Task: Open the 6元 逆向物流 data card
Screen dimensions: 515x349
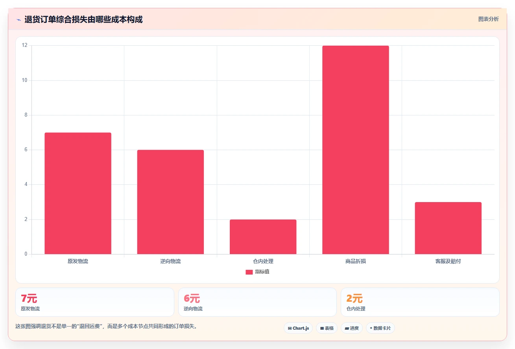Action: point(257,302)
